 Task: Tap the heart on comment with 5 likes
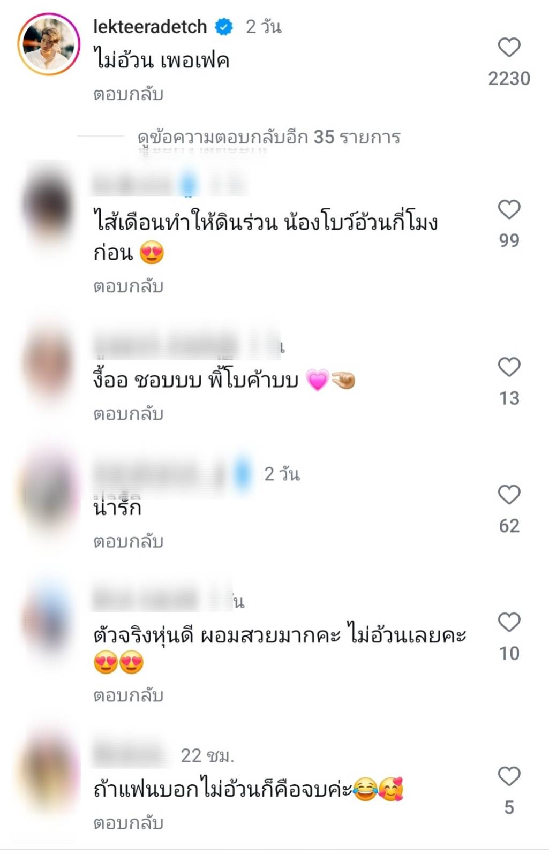point(509,776)
